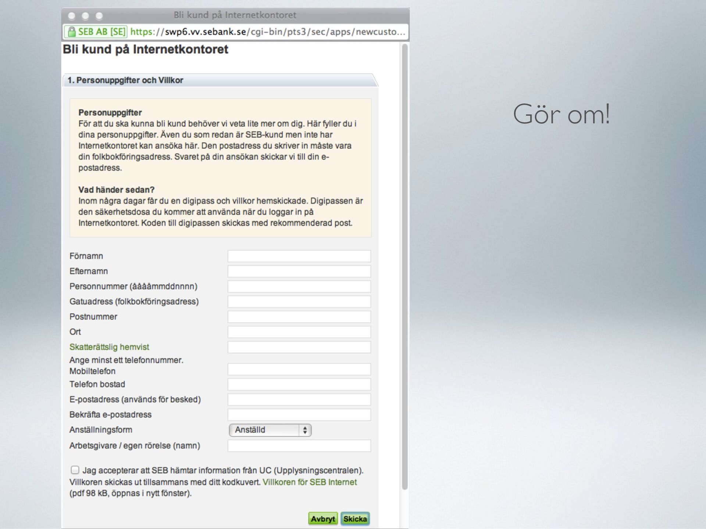Click the 'Vad händer sedan?' heading text

[116, 190]
